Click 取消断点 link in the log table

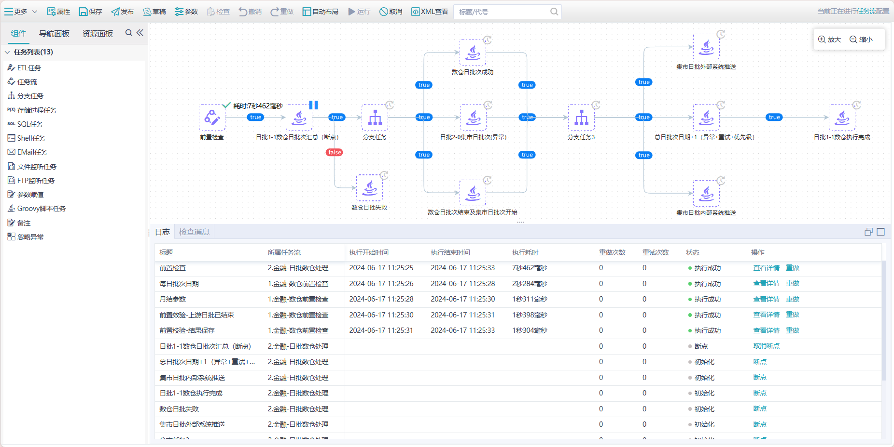[x=766, y=346]
